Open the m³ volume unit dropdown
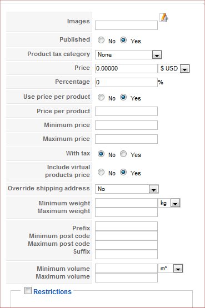The height and width of the screenshot is (308, 205). click(171, 269)
